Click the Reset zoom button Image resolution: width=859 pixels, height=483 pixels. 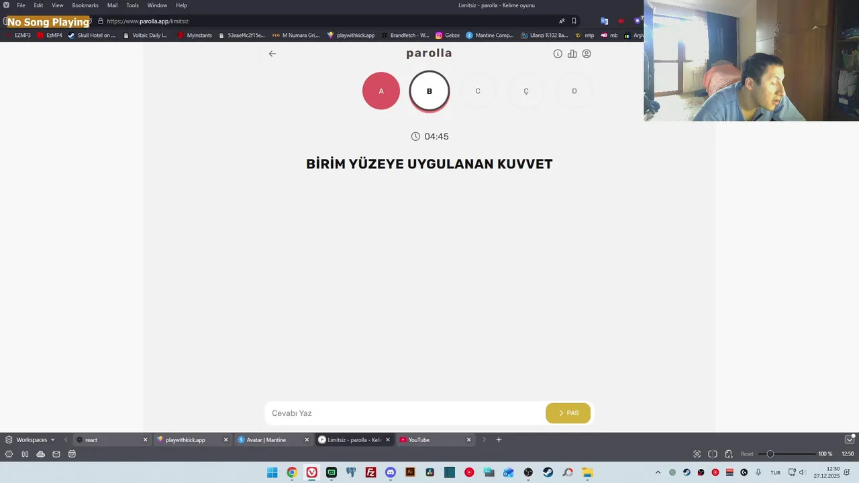(x=747, y=454)
